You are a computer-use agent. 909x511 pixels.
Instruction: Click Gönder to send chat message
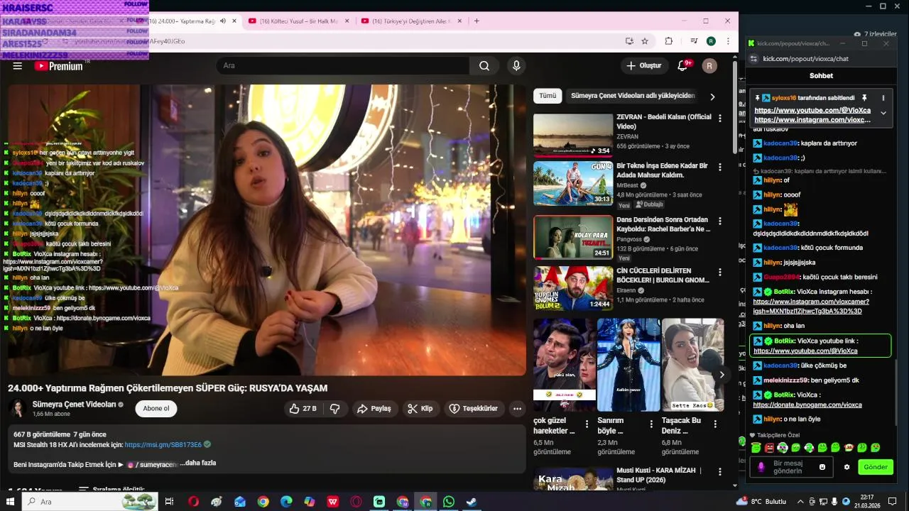pyautogui.click(x=876, y=467)
